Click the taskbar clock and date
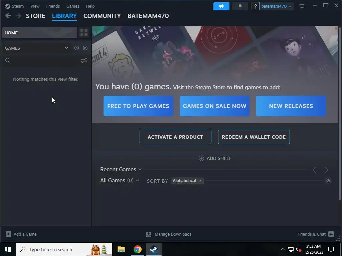The width and height of the screenshot is (342, 256). [x=313, y=249]
